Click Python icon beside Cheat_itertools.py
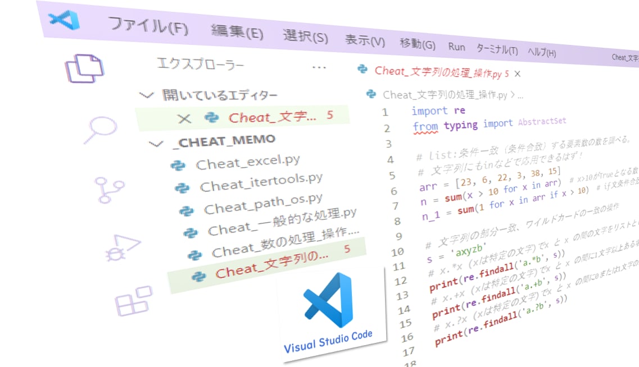 click(x=182, y=188)
